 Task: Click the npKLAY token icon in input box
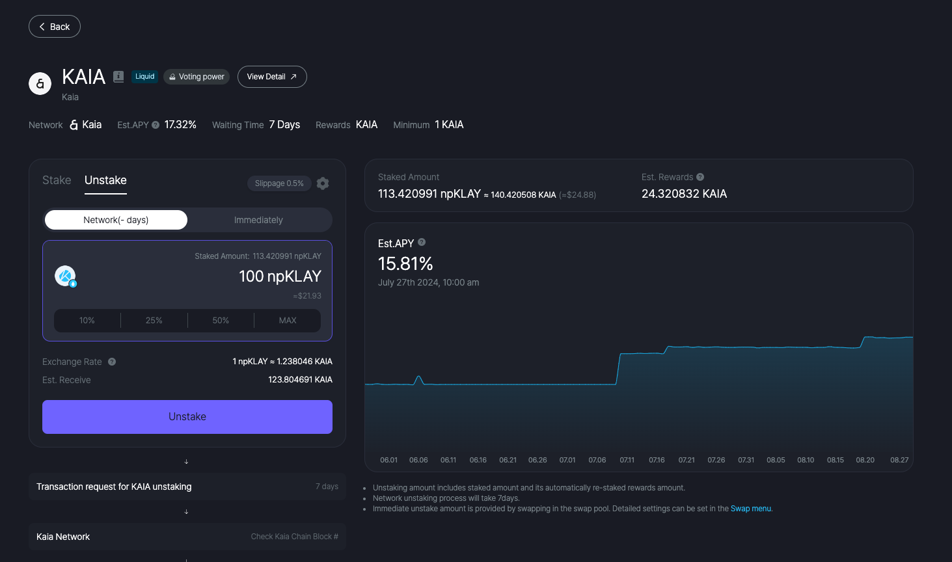[x=65, y=276]
